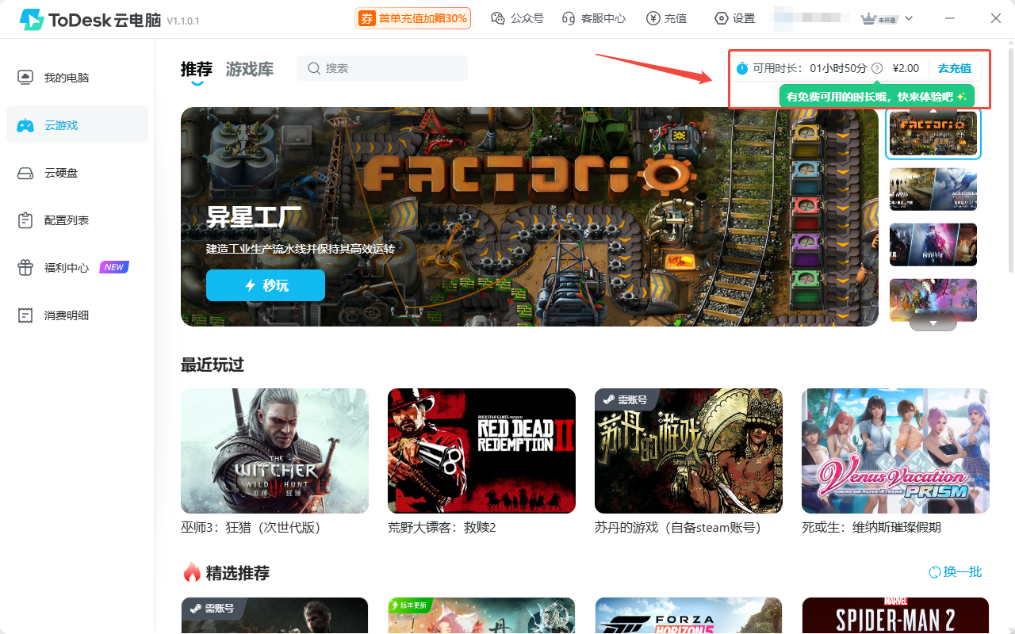Click the 去充值 link
1015x634 pixels.
coord(955,68)
